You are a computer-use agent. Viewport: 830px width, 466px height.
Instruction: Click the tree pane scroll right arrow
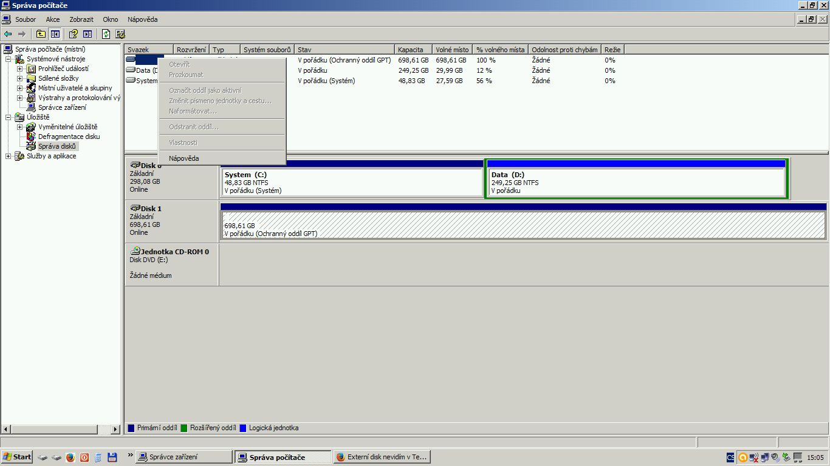click(x=116, y=429)
